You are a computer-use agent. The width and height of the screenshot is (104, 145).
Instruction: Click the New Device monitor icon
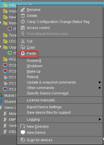pos(23,132)
